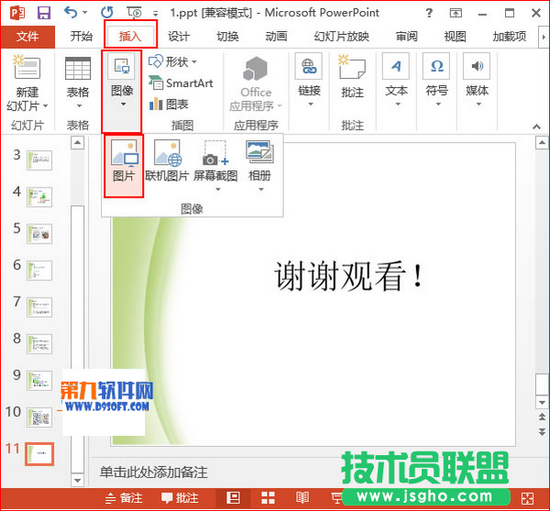Click the Save icon in quick access toolbar
The width and height of the screenshot is (550, 511).
(43, 13)
